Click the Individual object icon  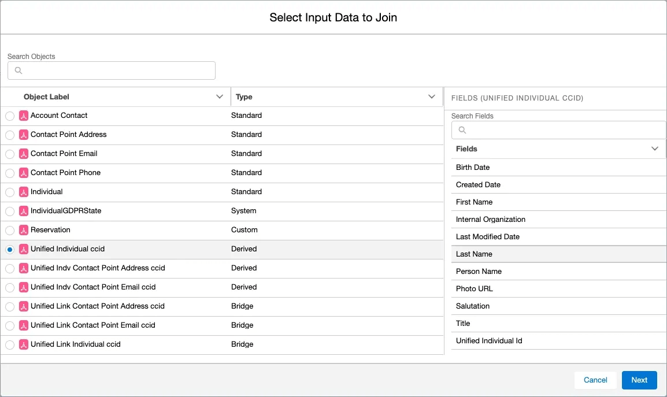coord(24,191)
